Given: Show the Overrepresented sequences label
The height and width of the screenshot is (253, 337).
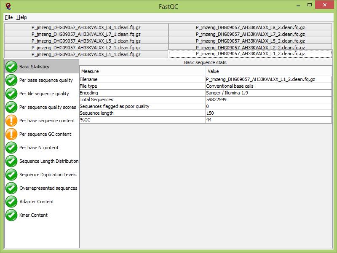Looking at the screenshot, I should (48, 188).
